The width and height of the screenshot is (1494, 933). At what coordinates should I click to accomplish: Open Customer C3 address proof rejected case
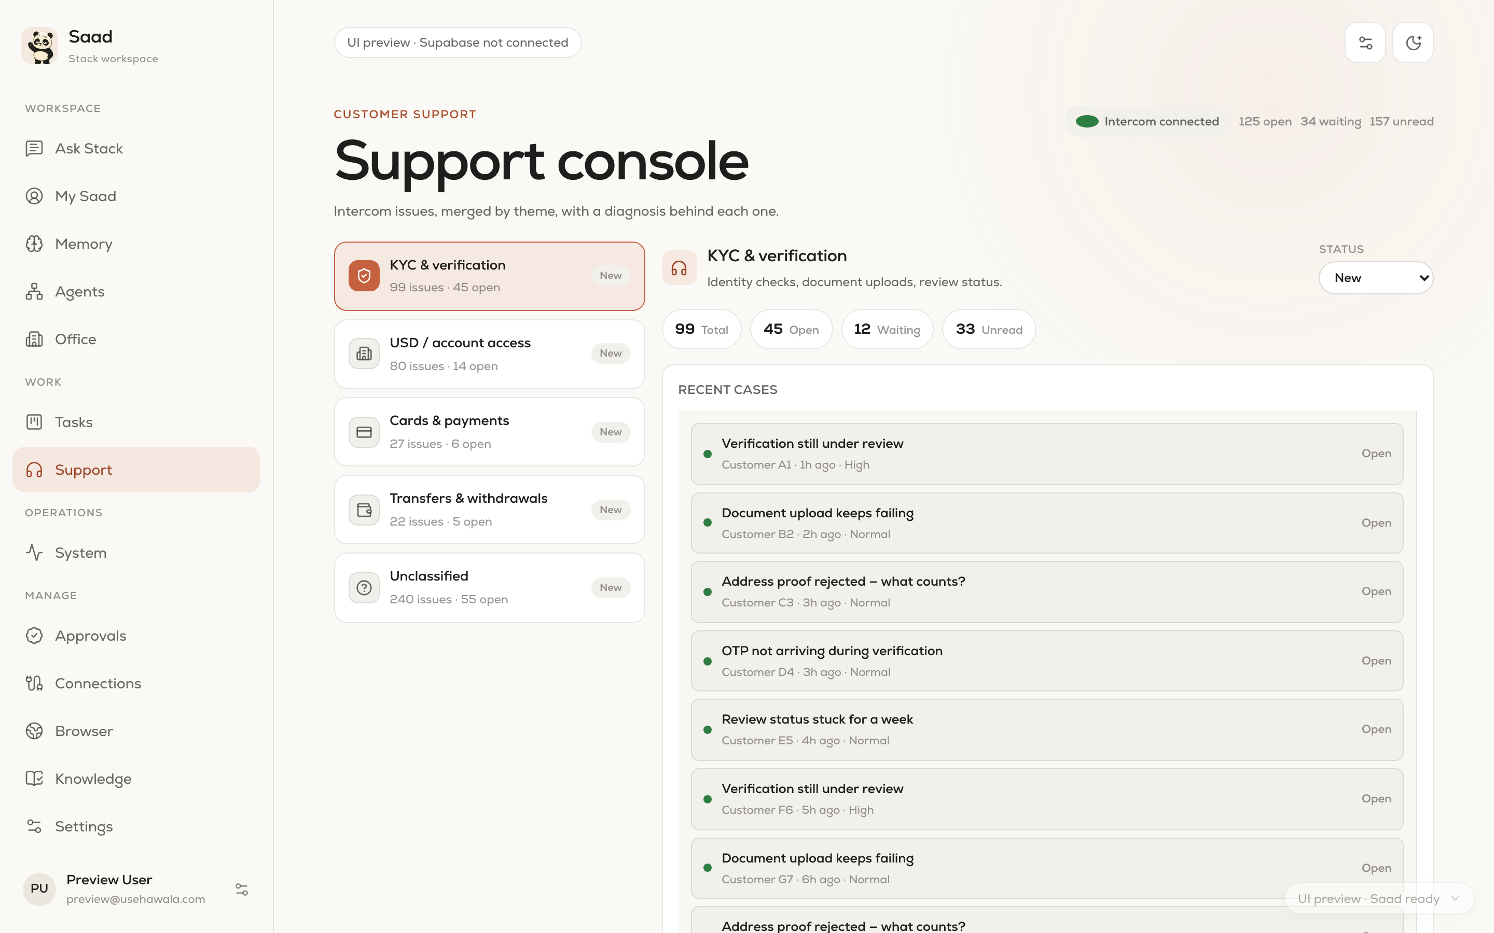pyautogui.click(x=1047, y=592)
